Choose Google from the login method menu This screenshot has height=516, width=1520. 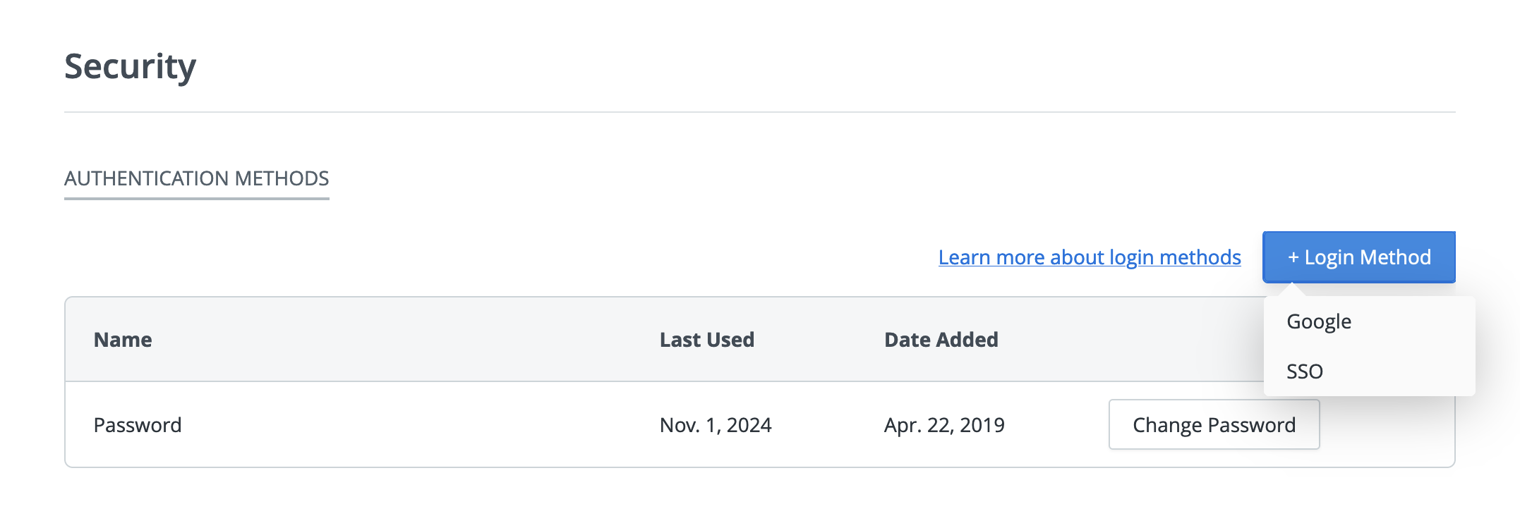click(1318, 321)
